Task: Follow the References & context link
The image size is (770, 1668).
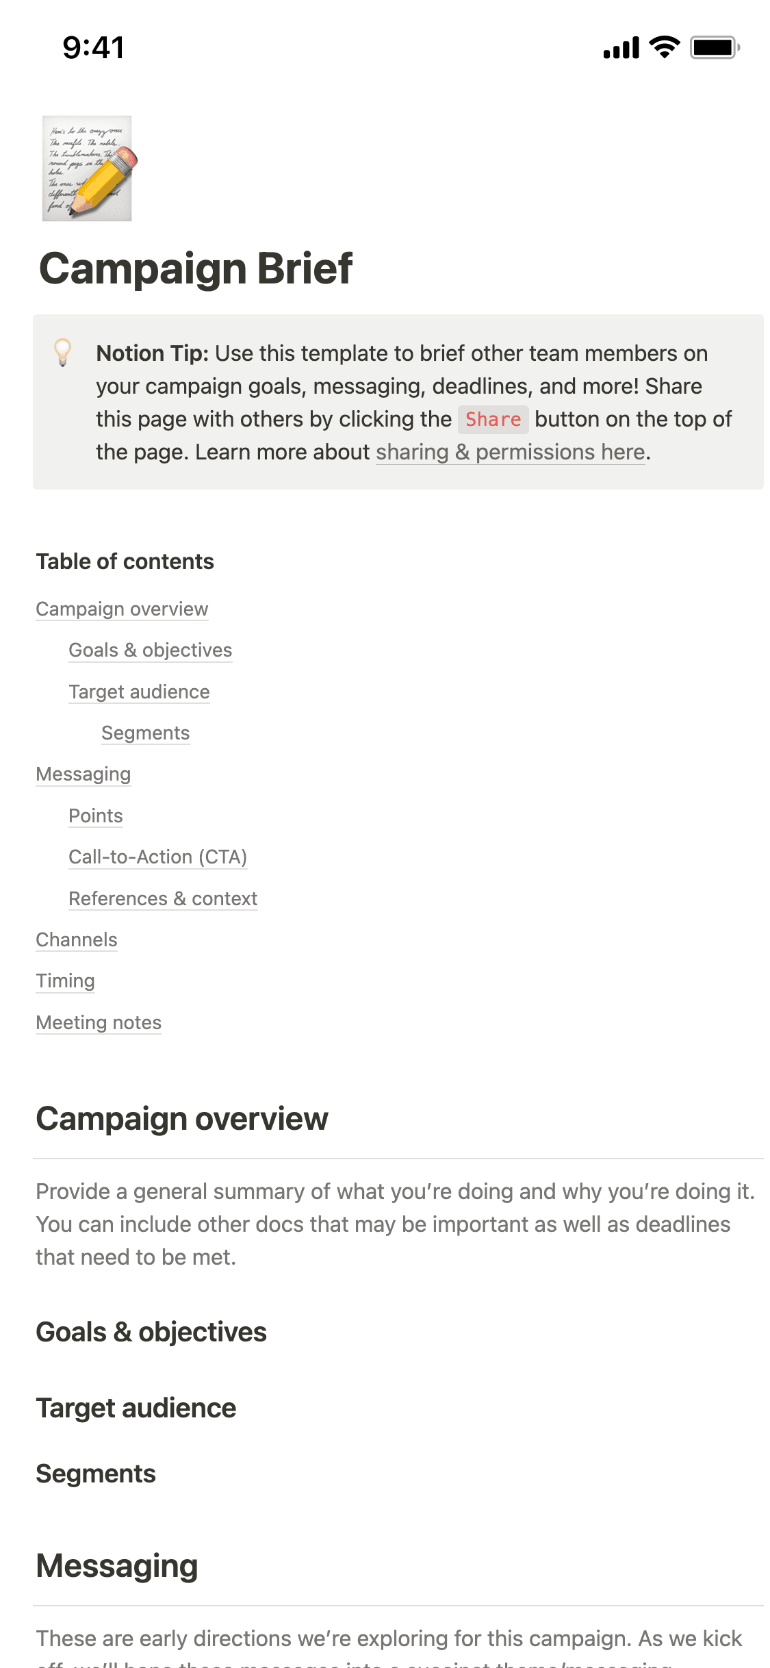Action: (163, 898)
